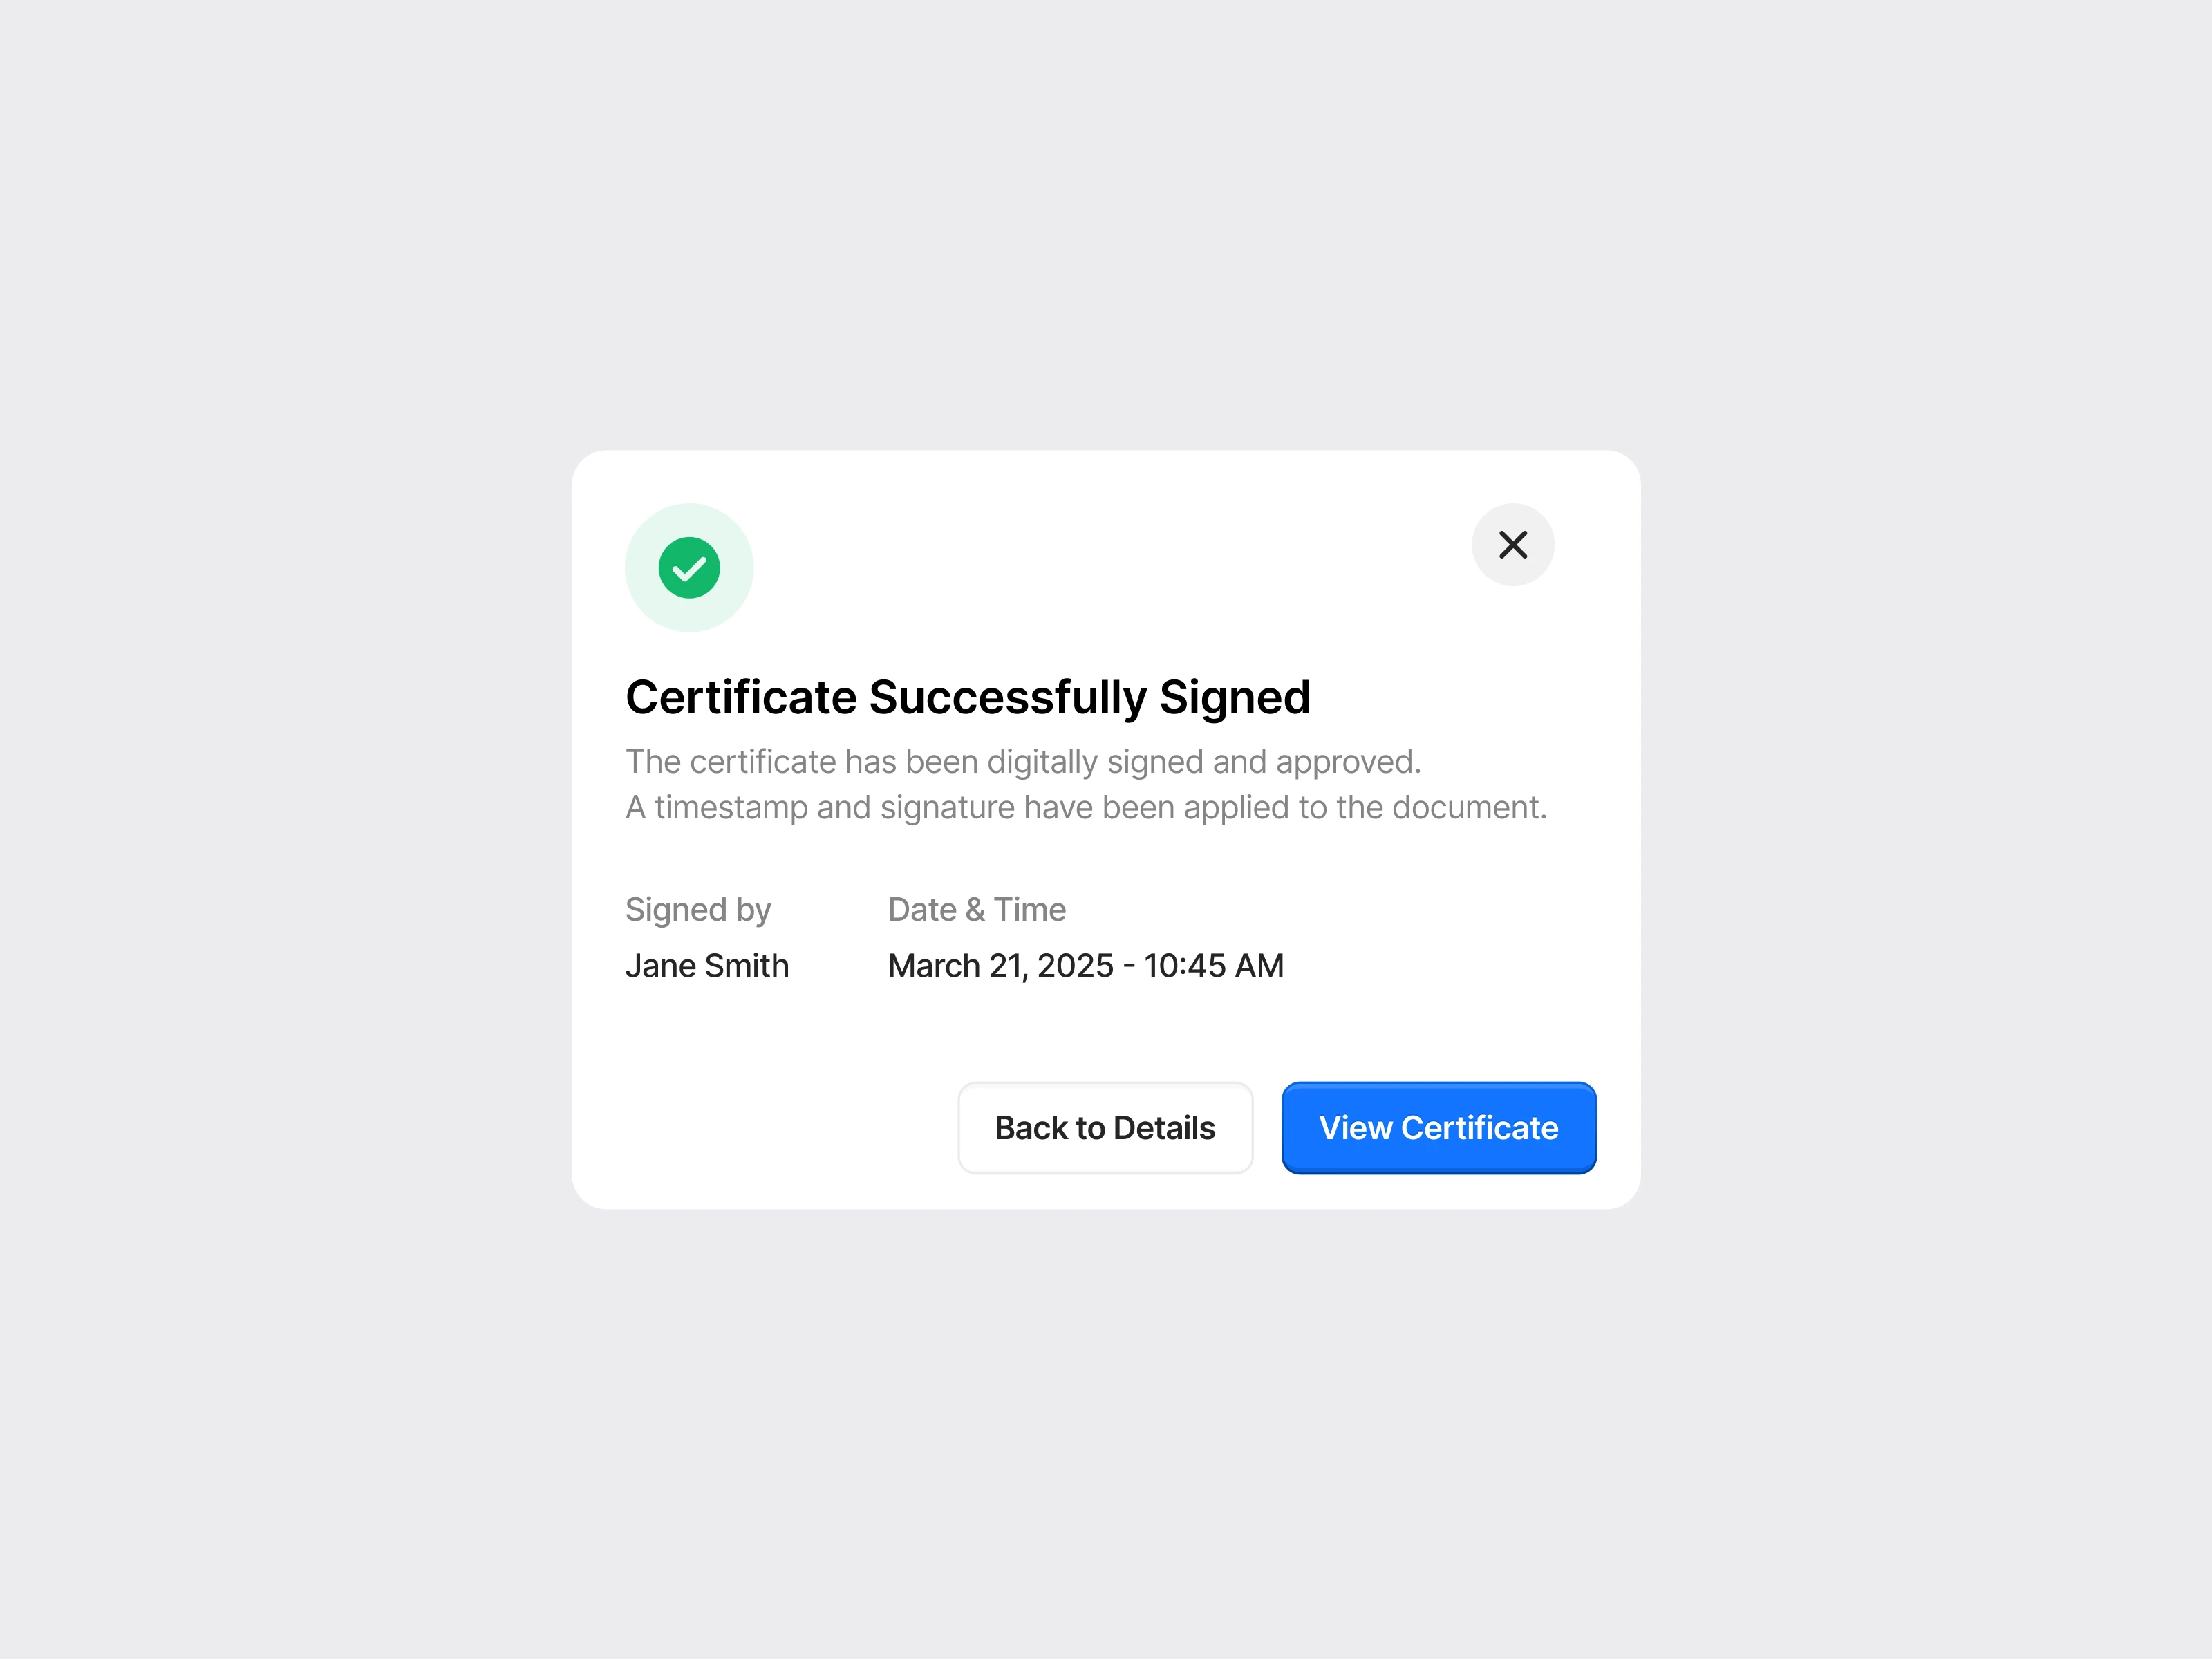This screenshot has width=2212, height=1659.
Task: Go back using Back to Details button
Action: click(1105, 1128)
